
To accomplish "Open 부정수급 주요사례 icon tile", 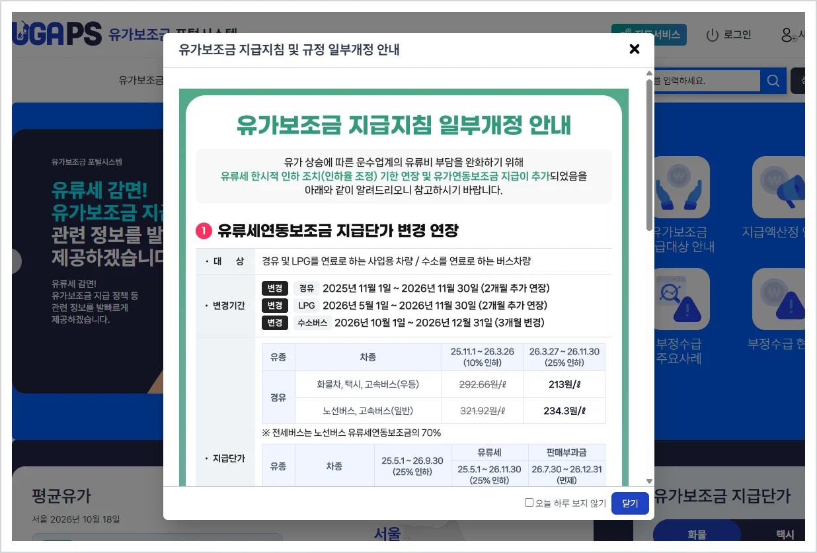I will point(680,299).
